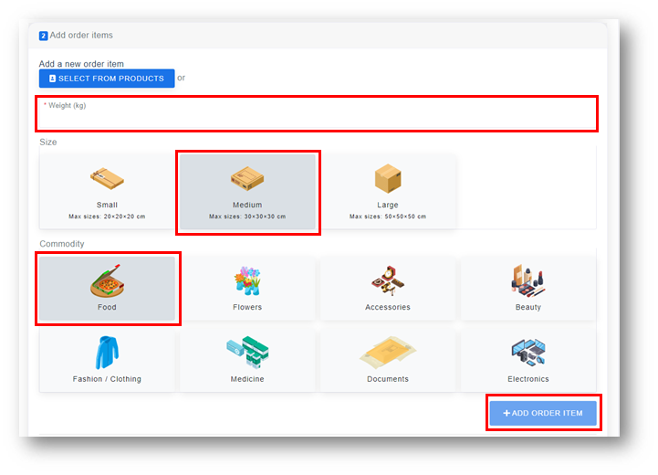Click the Weight (kg) input field
Screen dimensions: 658x475
317,114
